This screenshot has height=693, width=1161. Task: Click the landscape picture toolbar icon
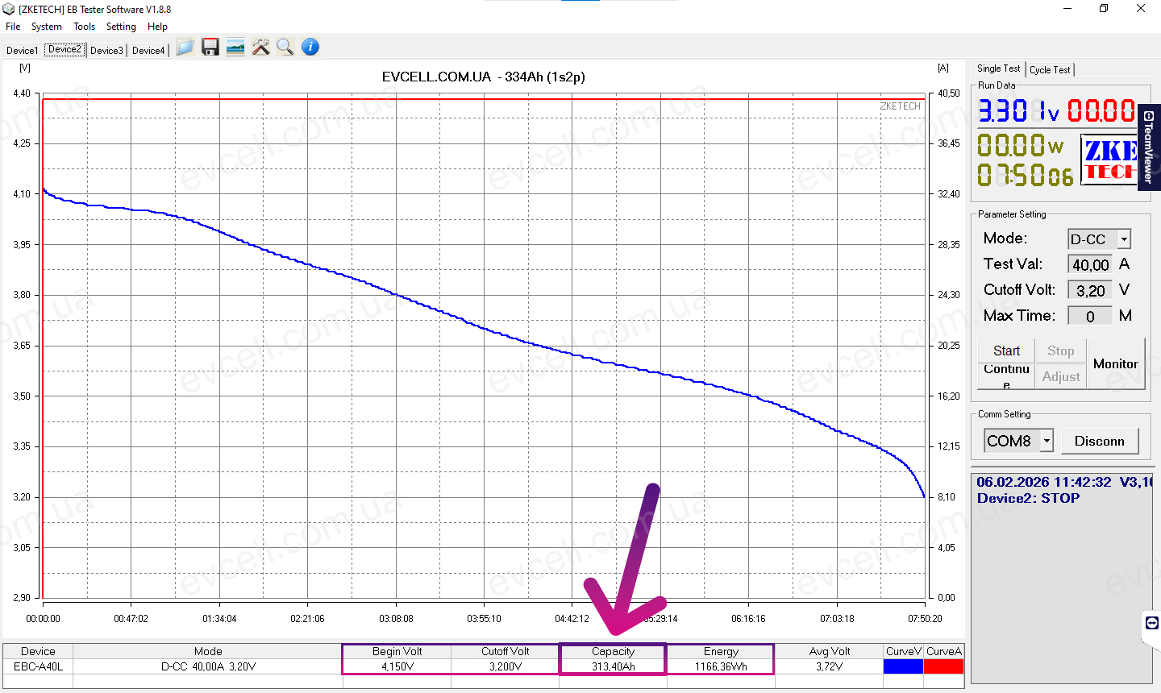[235, 48]
